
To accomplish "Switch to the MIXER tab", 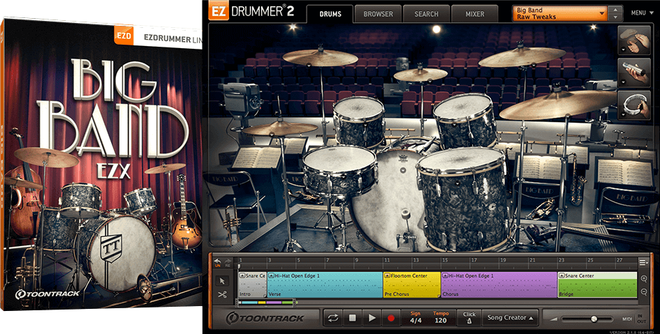I will (474, 14).
